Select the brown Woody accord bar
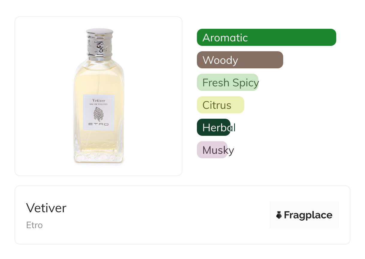This screenshot has height=259, width=365. pyautogui.click(x=240, y=60)
